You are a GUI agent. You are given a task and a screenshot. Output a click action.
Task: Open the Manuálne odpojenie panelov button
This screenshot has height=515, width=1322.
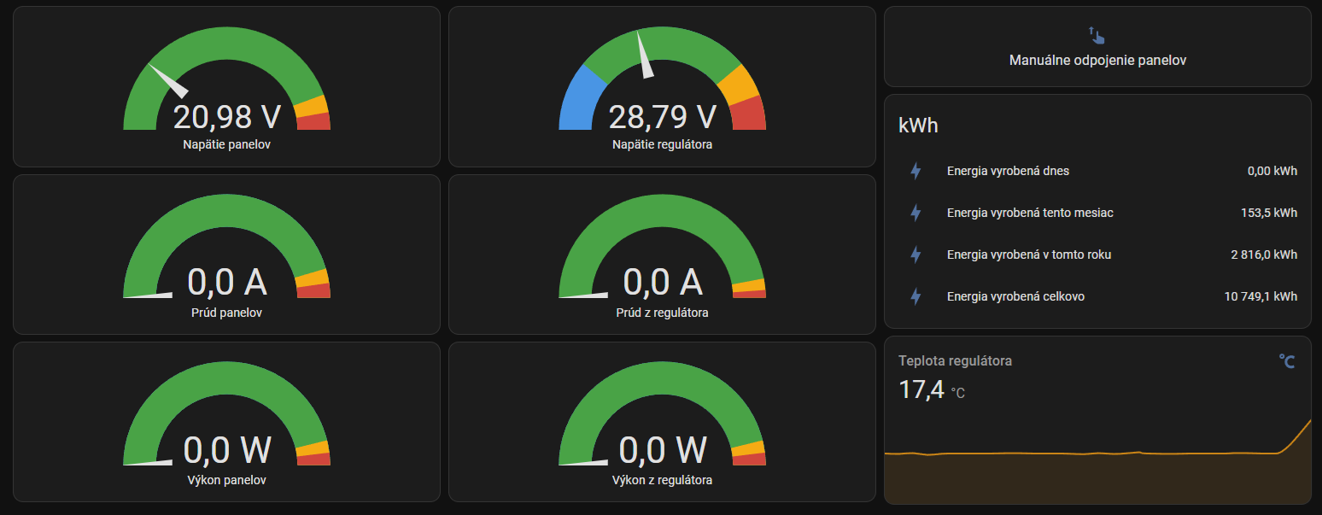(1097, 46)
